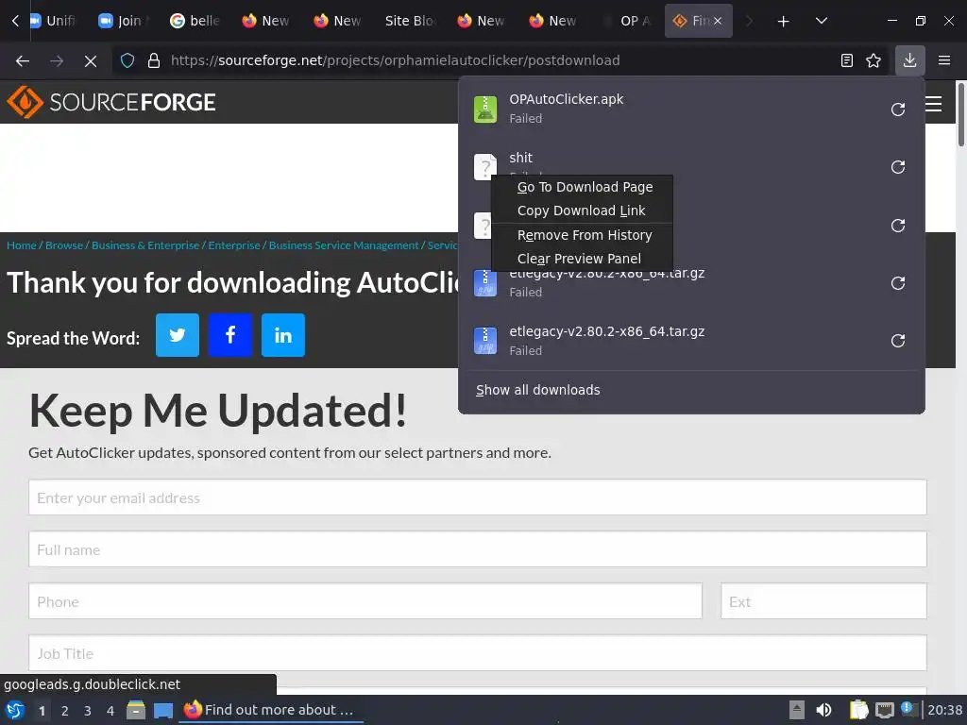Share on Twitter
This screenshot has width=967, height=725.
(178, 335)
